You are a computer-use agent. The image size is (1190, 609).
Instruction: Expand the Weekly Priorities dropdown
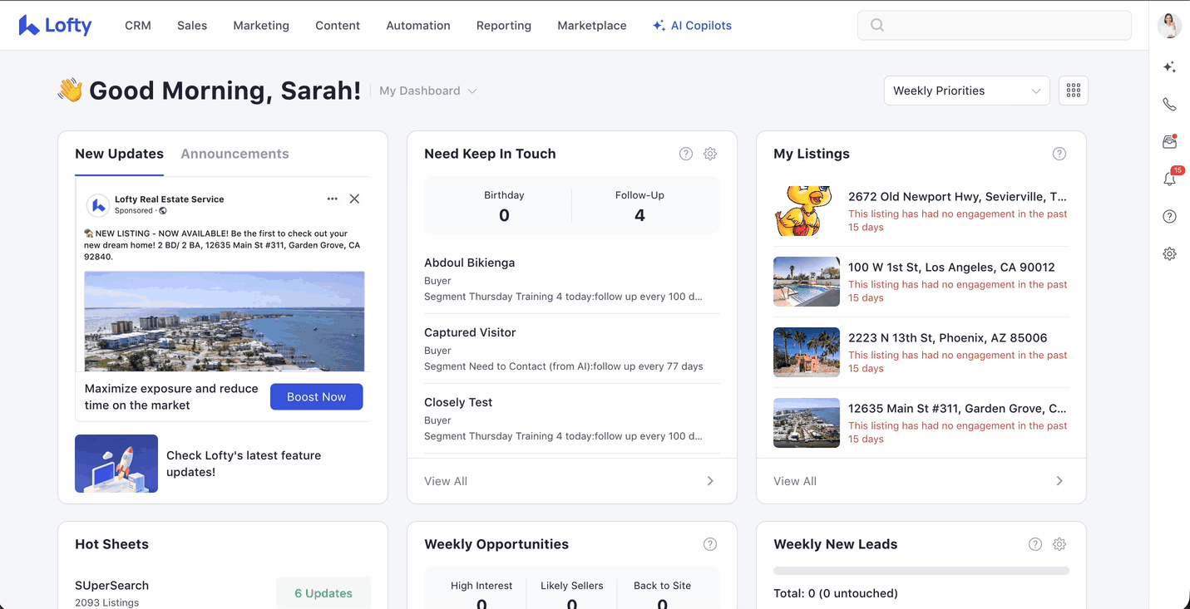965,91
